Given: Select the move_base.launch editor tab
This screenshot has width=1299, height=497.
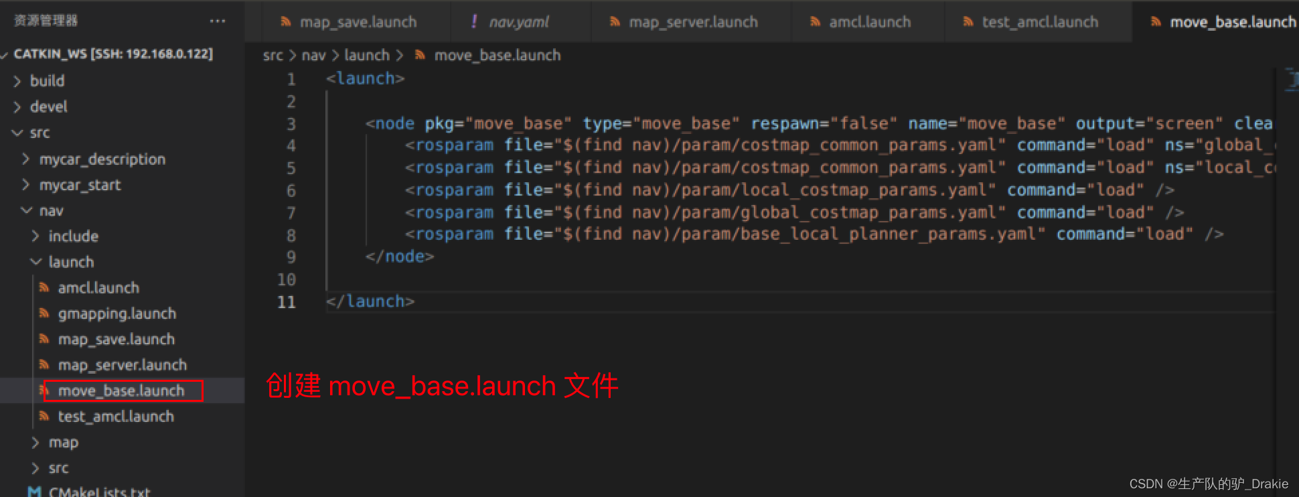Looking at the screenshot, I should pyautogui.click(x=1215, y=22).
